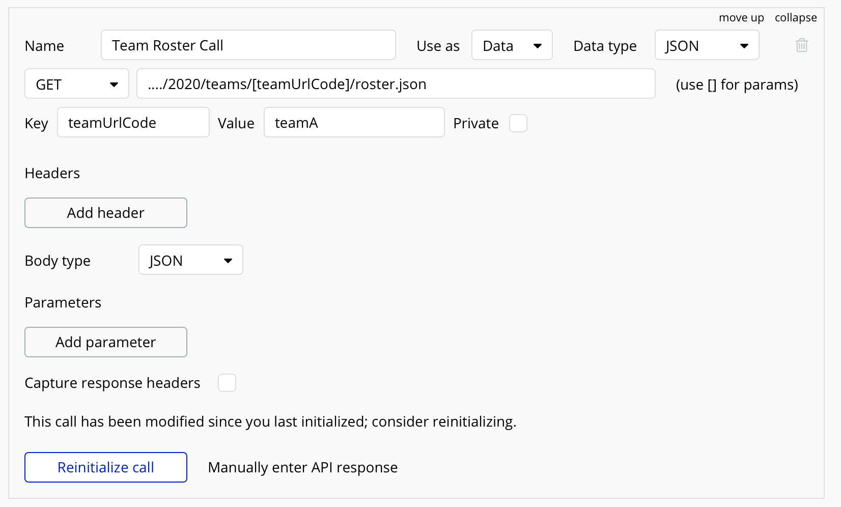Open the Body type dropdown
The height and width of the screenshot is (507, 841).
click(x=190, y=260)
